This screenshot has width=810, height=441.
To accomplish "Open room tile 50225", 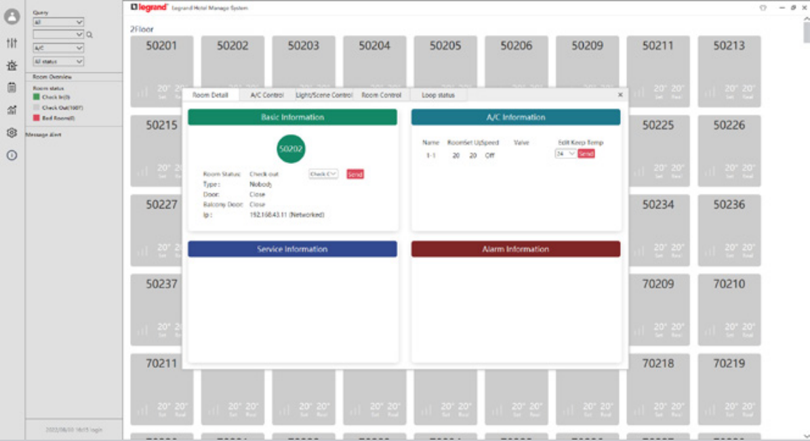I will pyautogui.click(x=658, y=151).
